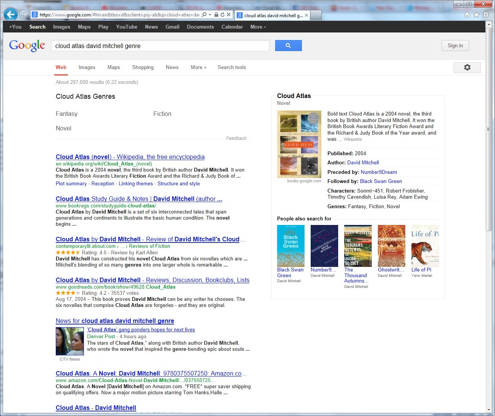Open Documents from the top bar
The image size is (495, 416).
pos(200,27)
